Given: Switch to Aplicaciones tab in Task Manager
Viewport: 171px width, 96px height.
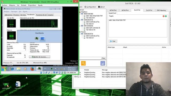Looking at the screenshot, I should tap(8, 15).
